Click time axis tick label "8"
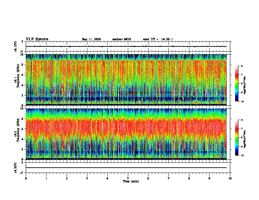The width and height of the screenshot is (259, 200). [x=189, y=178]
